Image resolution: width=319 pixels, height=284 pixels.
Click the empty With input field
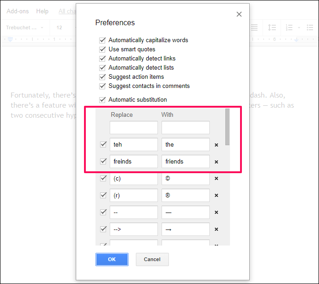point(185,127)
